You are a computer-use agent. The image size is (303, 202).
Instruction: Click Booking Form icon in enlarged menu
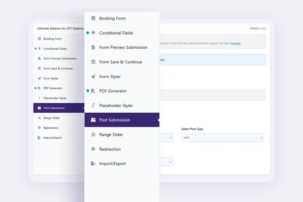(x=93, y=18)
